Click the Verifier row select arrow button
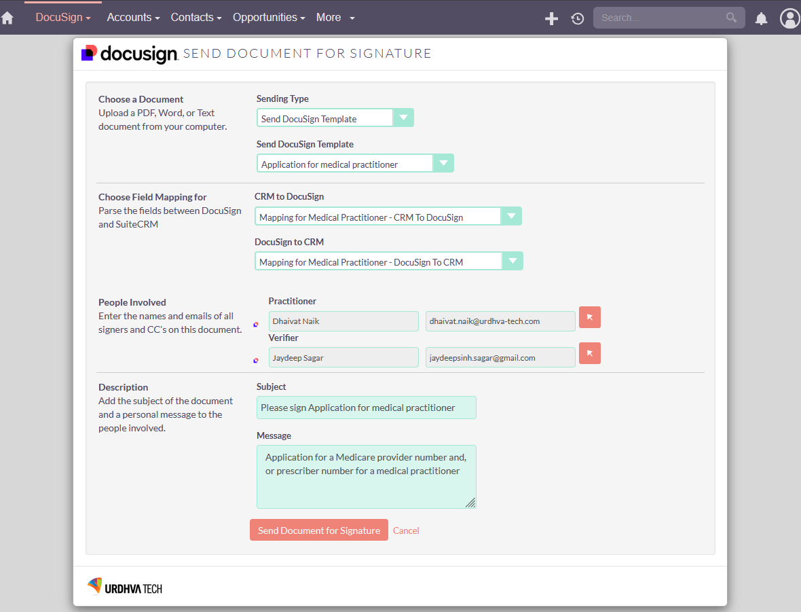The height and width of the screenshot is (612, 801). click(589, 353)
